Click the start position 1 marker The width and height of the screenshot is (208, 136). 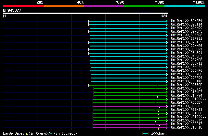(5, 16)
